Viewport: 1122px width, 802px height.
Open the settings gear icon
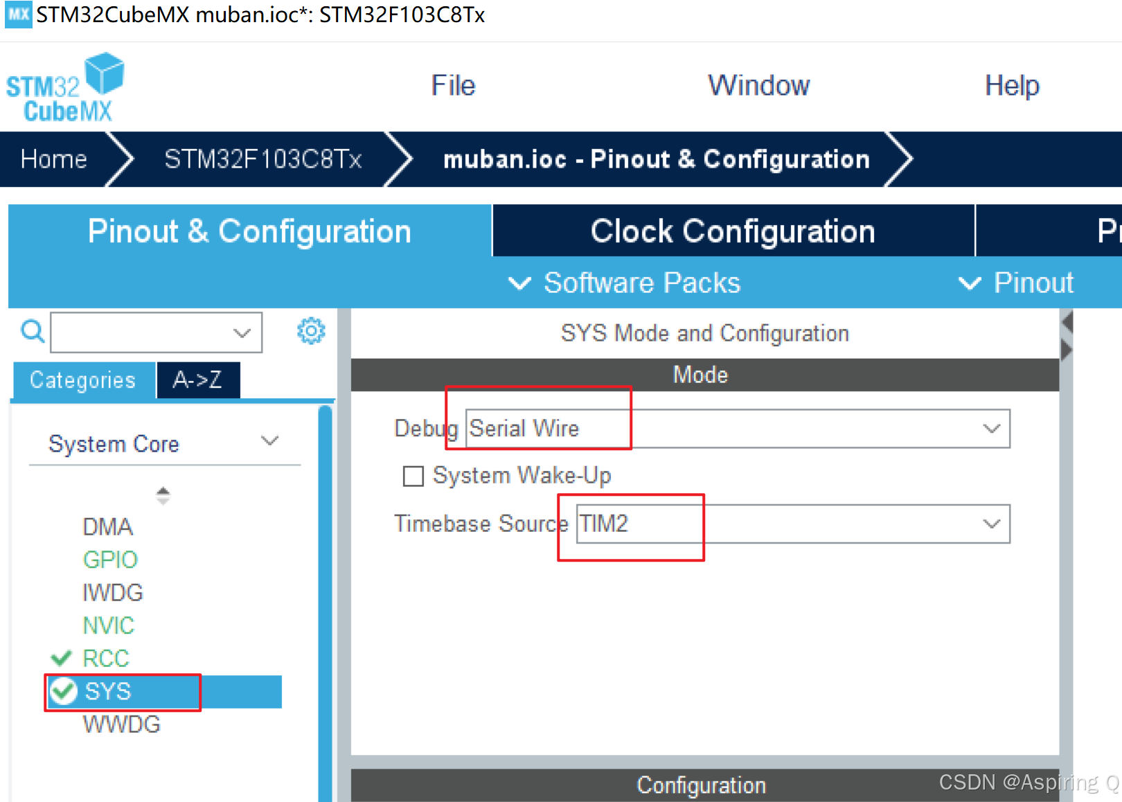pos(311,331)
